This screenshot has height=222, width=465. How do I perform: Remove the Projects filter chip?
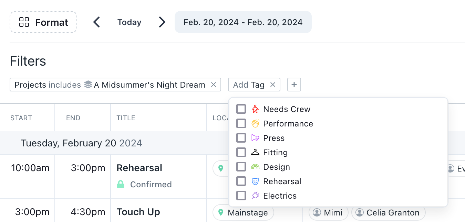pyautogui.click(x=214, y=85)
